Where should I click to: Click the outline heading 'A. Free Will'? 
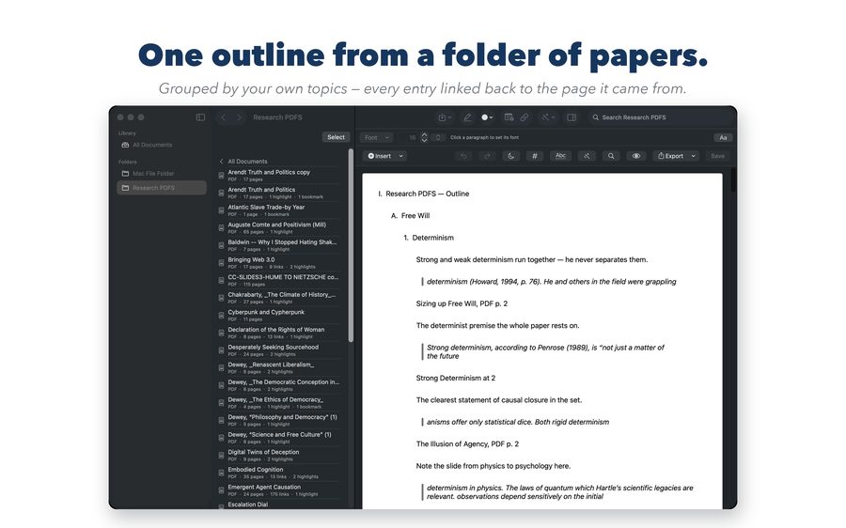point(410,216)
